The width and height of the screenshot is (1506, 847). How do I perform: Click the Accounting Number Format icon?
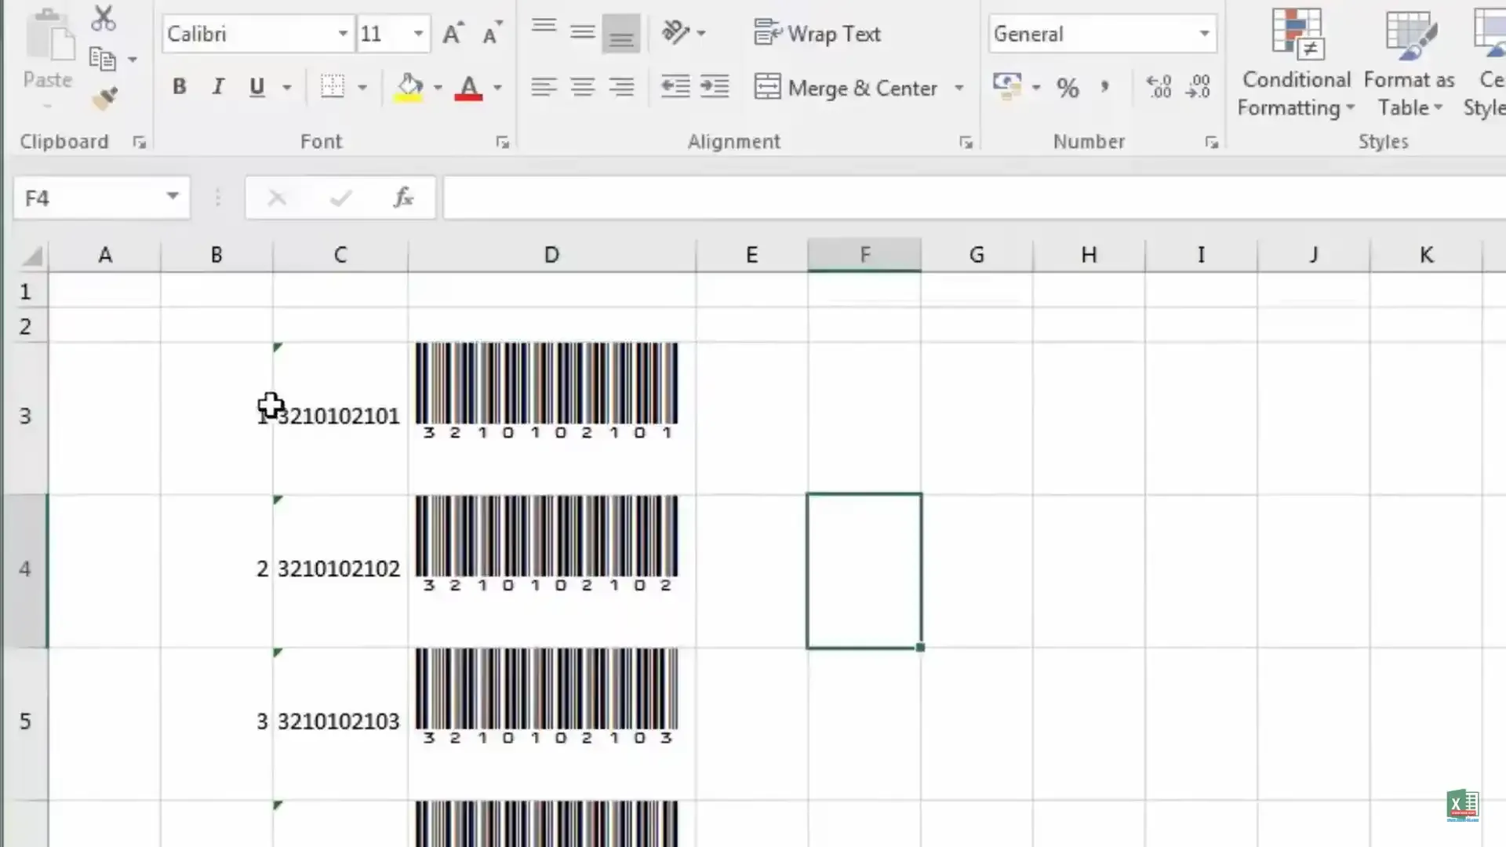(1007, 87)
